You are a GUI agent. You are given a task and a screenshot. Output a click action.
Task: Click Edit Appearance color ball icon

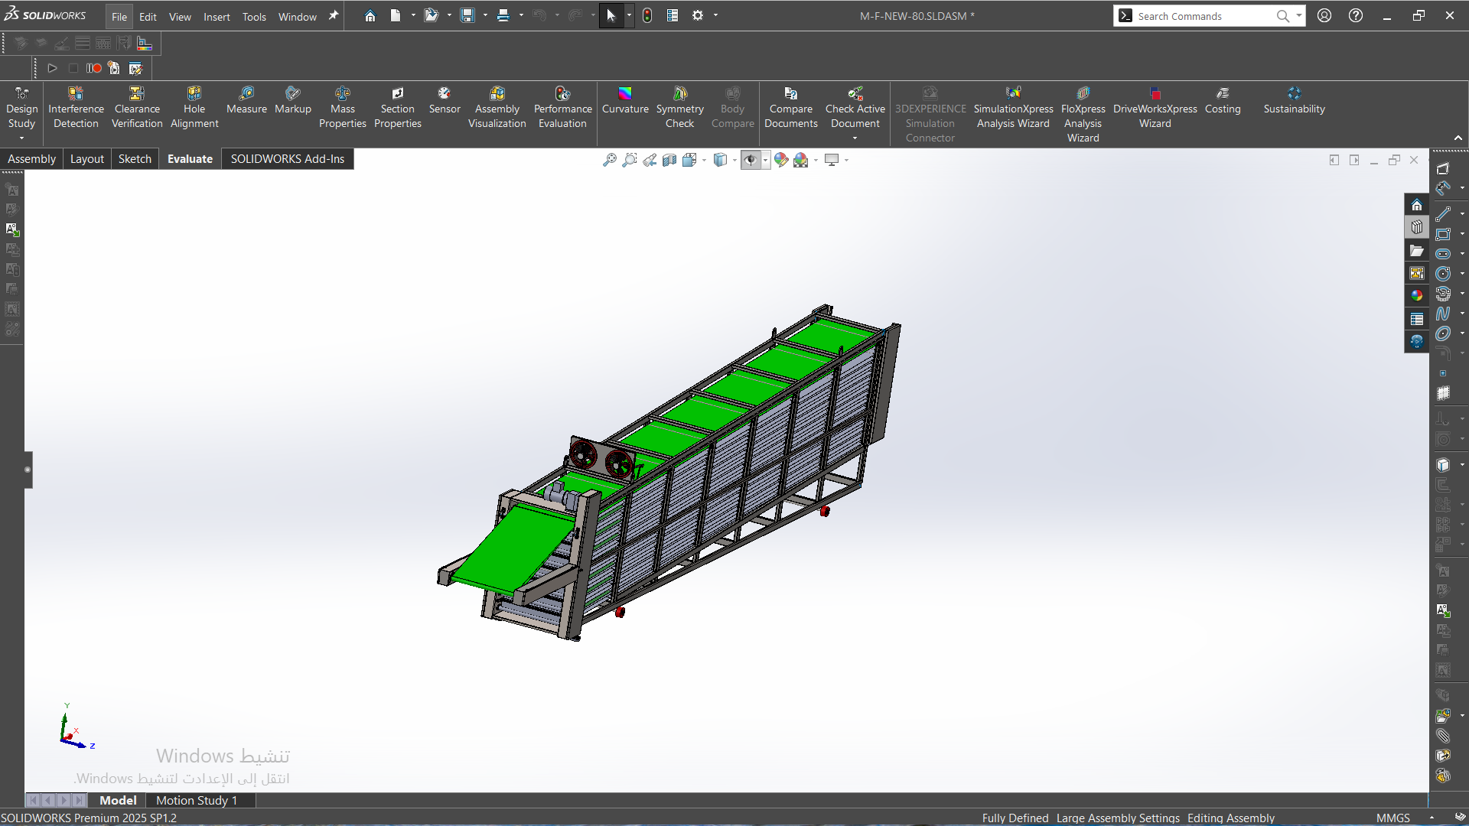pyautogui.click(x=781, y=160)
